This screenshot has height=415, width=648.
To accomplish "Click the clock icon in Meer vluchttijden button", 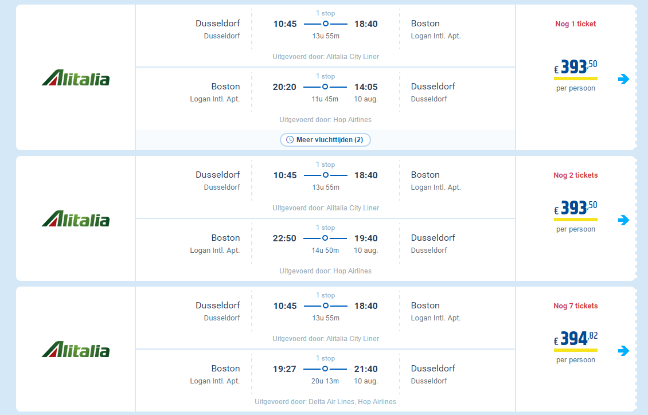I will 290,139.
